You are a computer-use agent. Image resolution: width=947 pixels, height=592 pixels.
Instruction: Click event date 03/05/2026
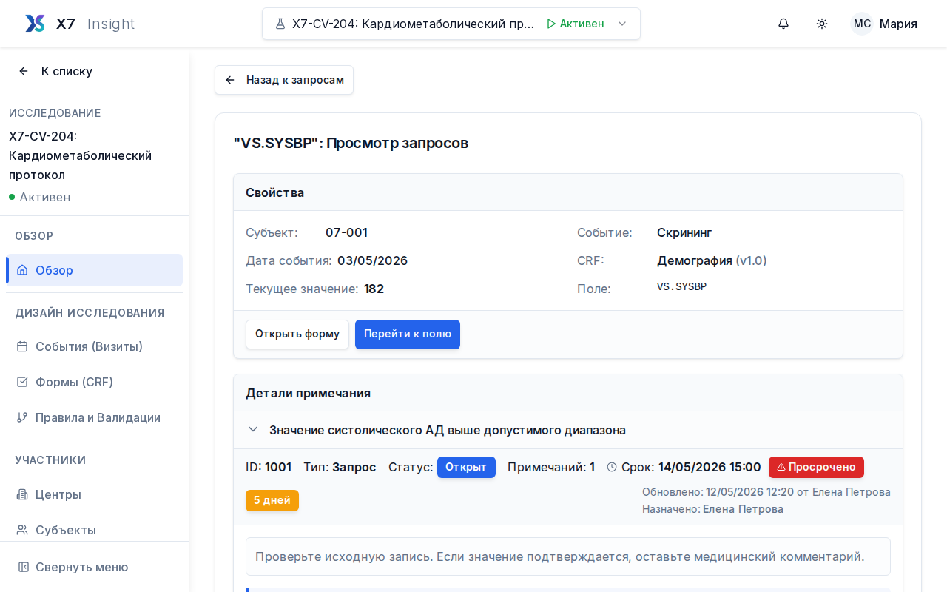(372, 260)
